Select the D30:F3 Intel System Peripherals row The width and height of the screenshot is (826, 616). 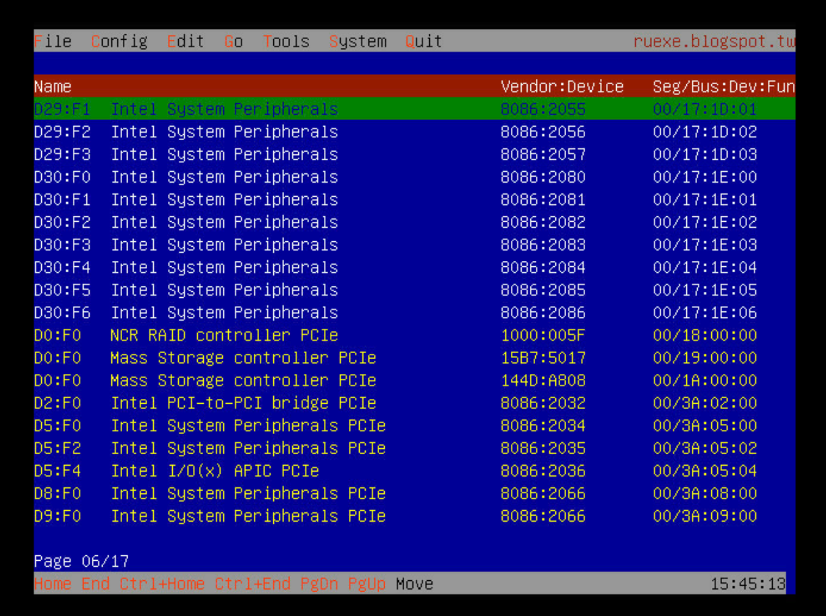coord(414,244)
